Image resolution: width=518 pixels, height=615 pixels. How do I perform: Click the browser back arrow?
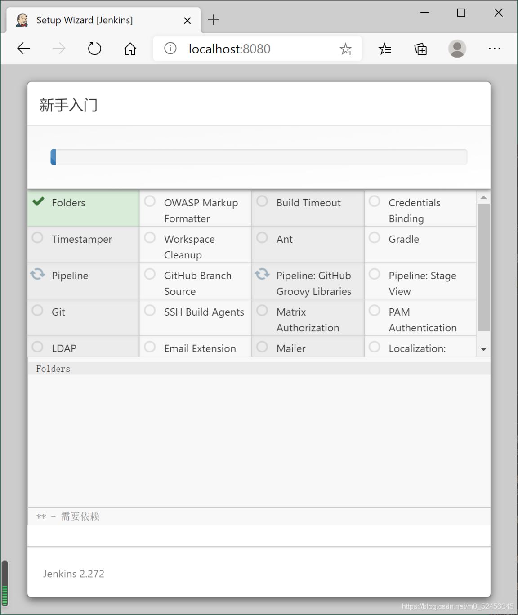point(23,49)
